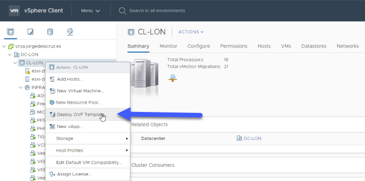365x181 pixels.
Task: Collapse the INFRA resource pool node
Action: 21,87
